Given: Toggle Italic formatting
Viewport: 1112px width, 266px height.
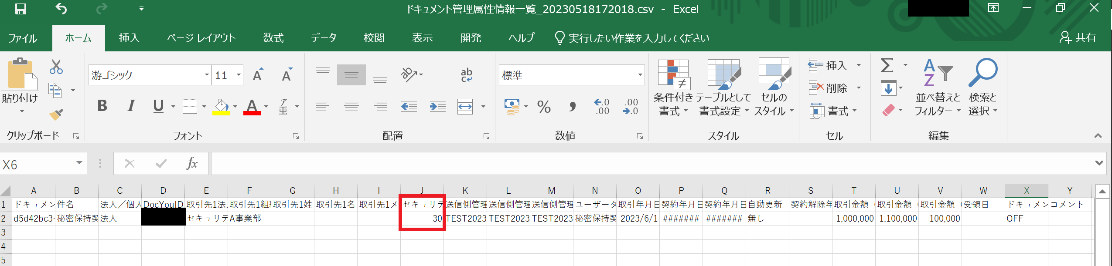Looking at the screenshot, I should coord(130,106).
